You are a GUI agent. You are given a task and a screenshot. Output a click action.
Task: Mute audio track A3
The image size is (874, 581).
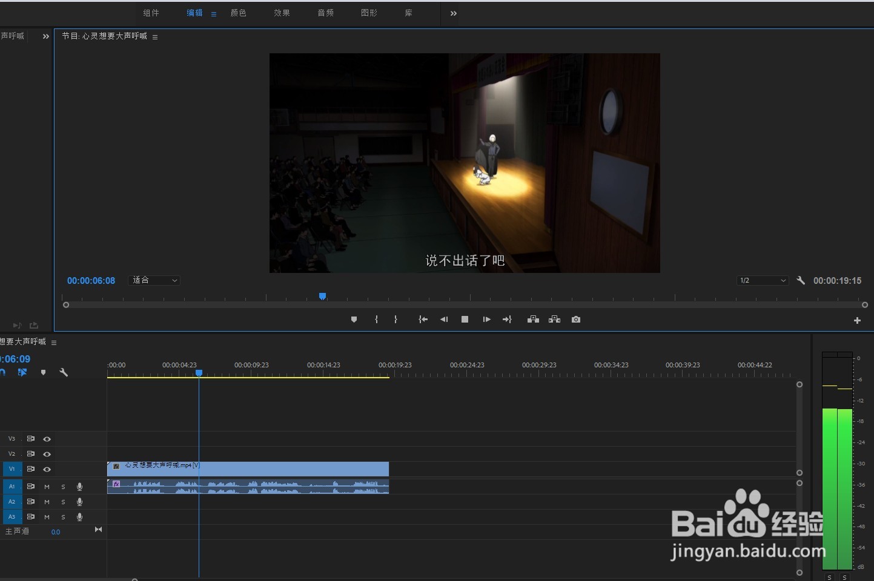point(47,517)
